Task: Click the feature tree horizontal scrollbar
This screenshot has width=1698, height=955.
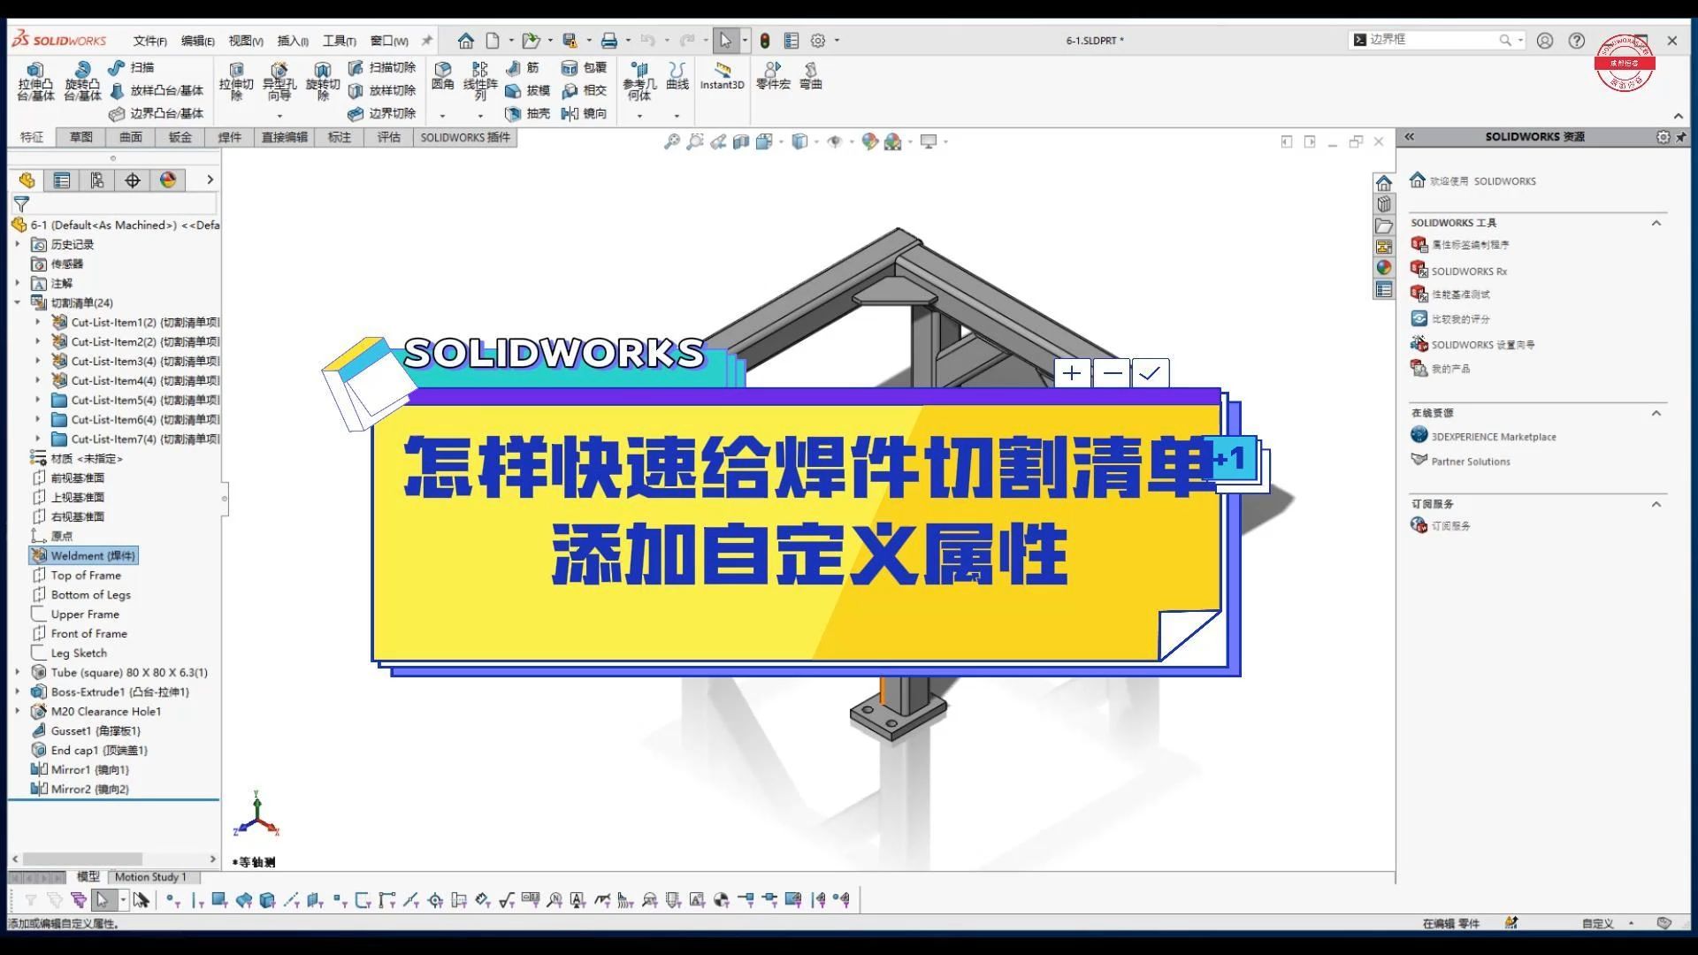Action: 82,859
